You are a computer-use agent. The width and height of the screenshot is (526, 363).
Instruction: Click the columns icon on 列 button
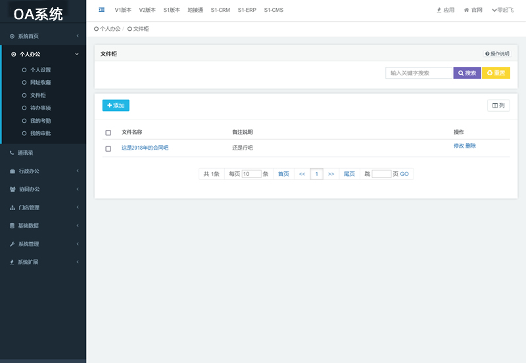coord(495,106)
